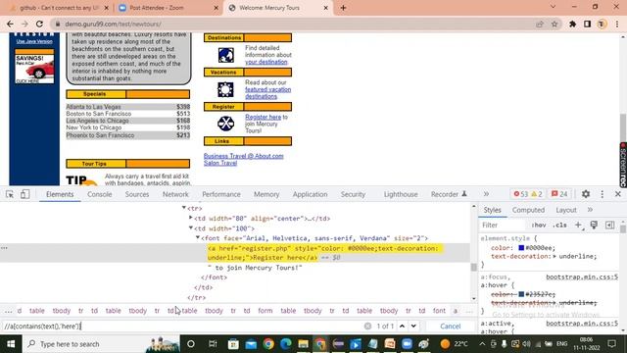Open the Network panel
Screen dimensions: 627x353
(175, 194)
